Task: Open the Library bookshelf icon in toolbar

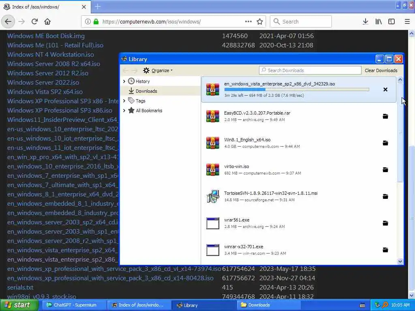Action: 379,21
